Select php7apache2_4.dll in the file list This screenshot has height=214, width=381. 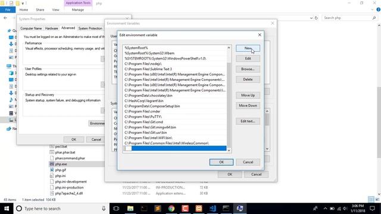[69, 193]
